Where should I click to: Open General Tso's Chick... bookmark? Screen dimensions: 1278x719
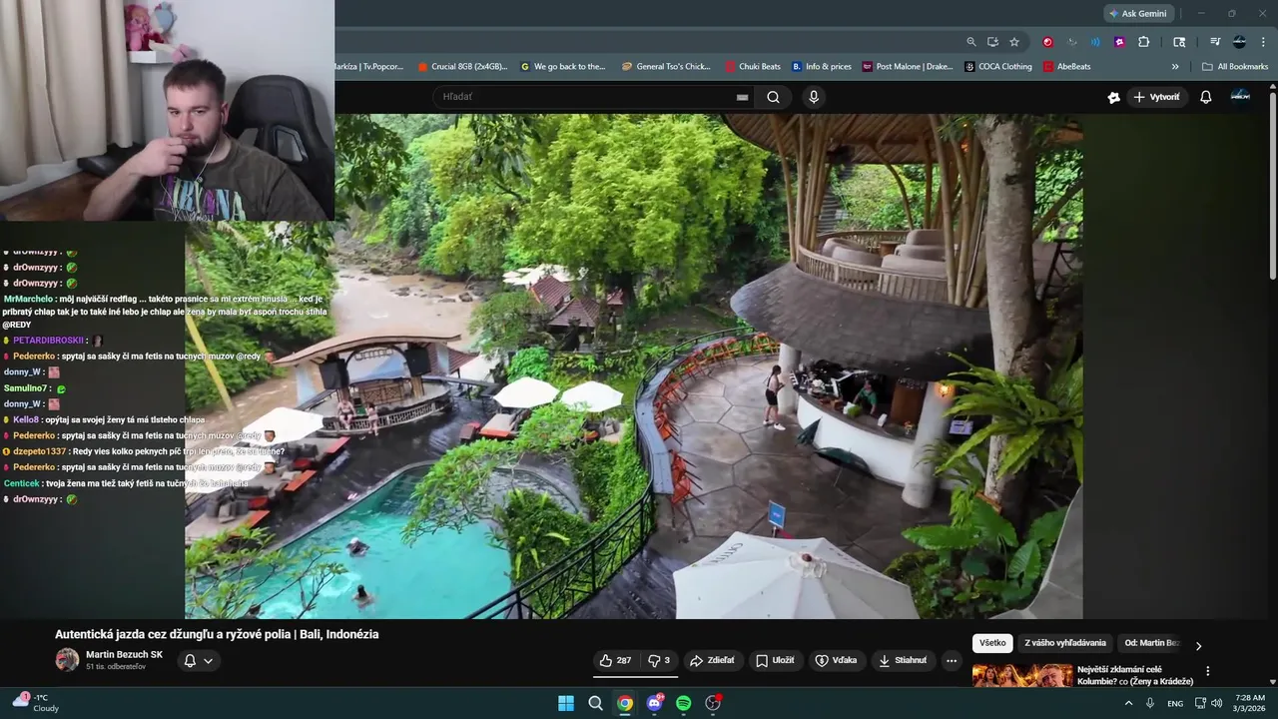pos(666,67)
